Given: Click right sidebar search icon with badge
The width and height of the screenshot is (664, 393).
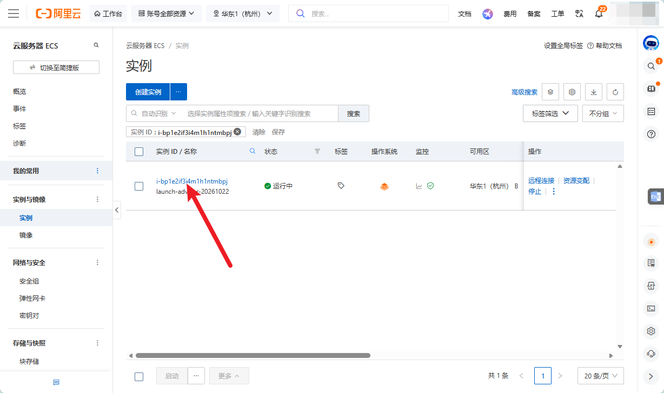Looking at the screenshot, I should coord(651,66).
